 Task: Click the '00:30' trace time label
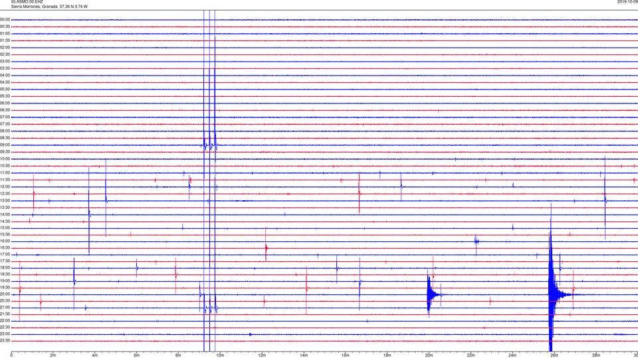[5, 27]
